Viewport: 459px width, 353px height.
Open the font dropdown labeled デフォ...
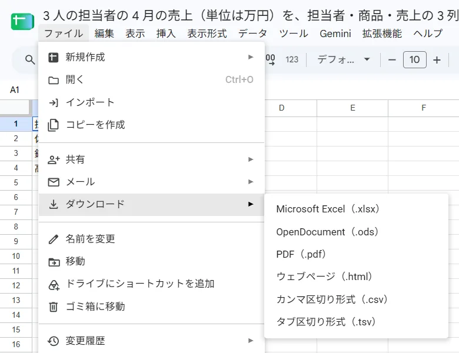(x=344, y=59)
